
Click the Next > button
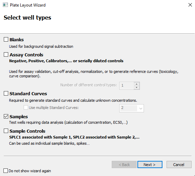pos(150,165)
